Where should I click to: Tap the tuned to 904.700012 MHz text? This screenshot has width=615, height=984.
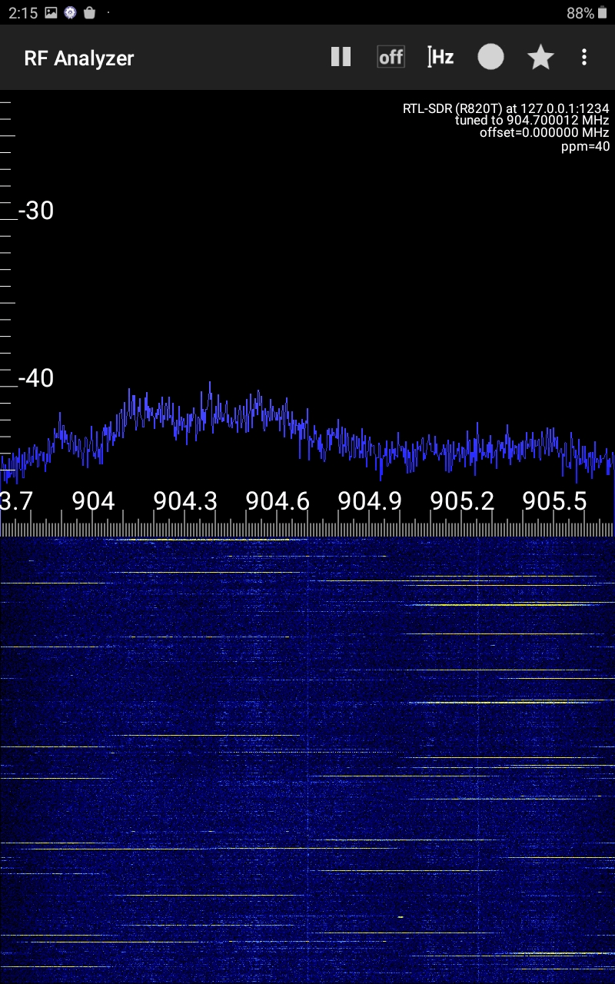pyautogui.click(x=532, y=121)
